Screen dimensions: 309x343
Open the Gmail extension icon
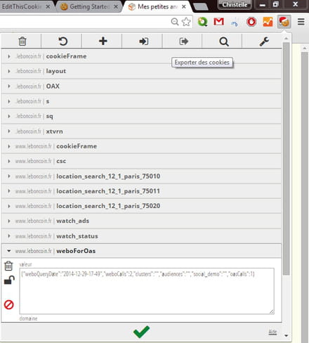coord(219,22)
